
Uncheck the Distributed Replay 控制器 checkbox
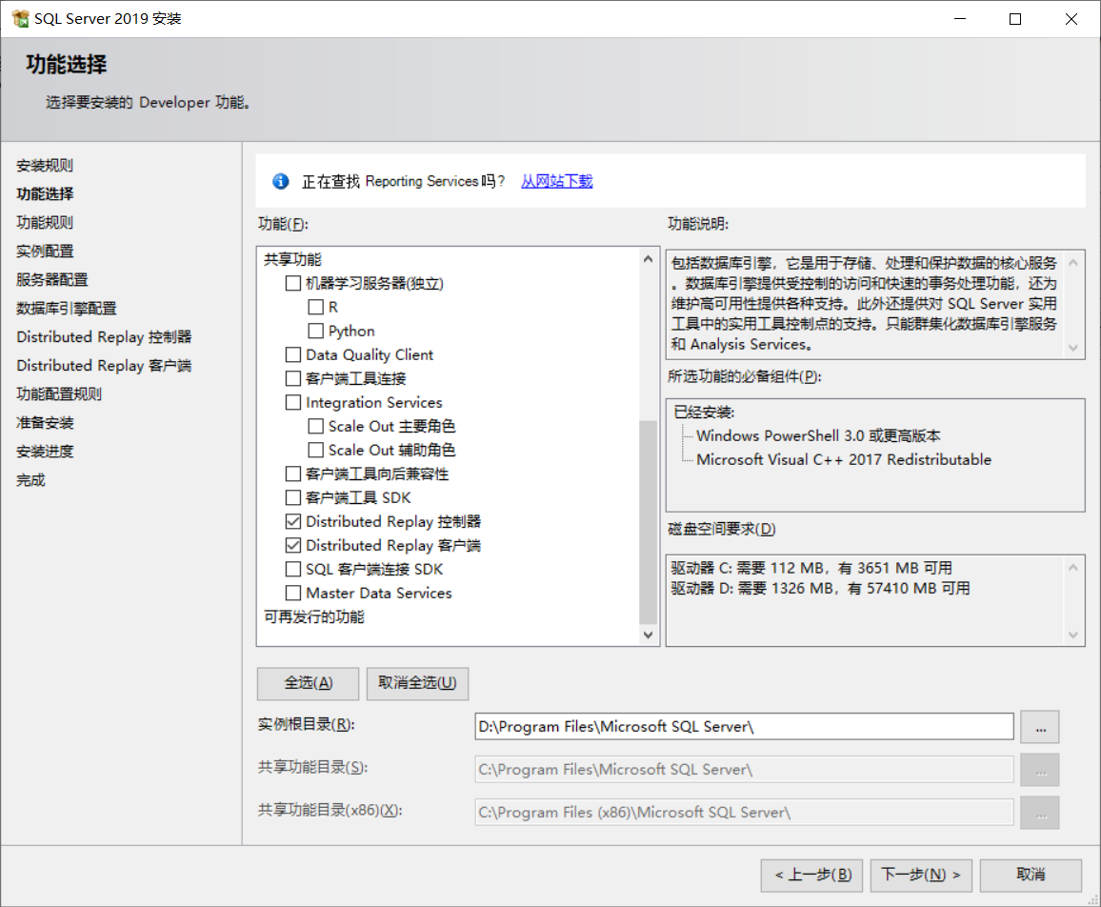pyautogui.click(x=293, y=521)
